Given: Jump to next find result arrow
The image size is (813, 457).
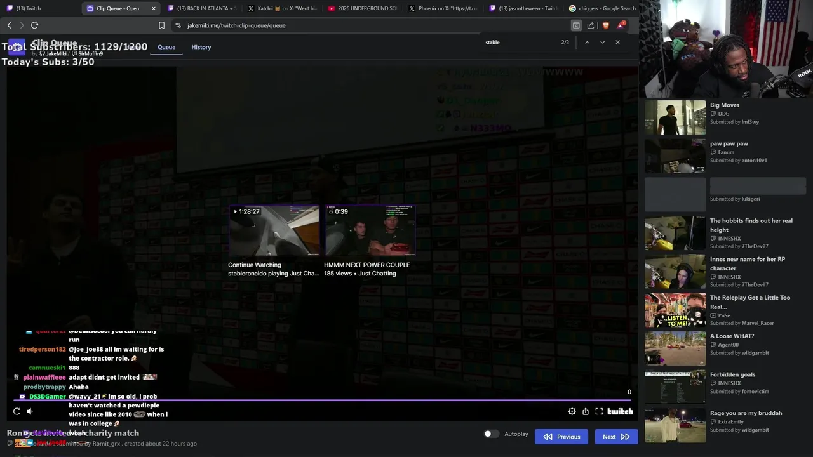Looking at the screenshot, I should pos(602,42).
